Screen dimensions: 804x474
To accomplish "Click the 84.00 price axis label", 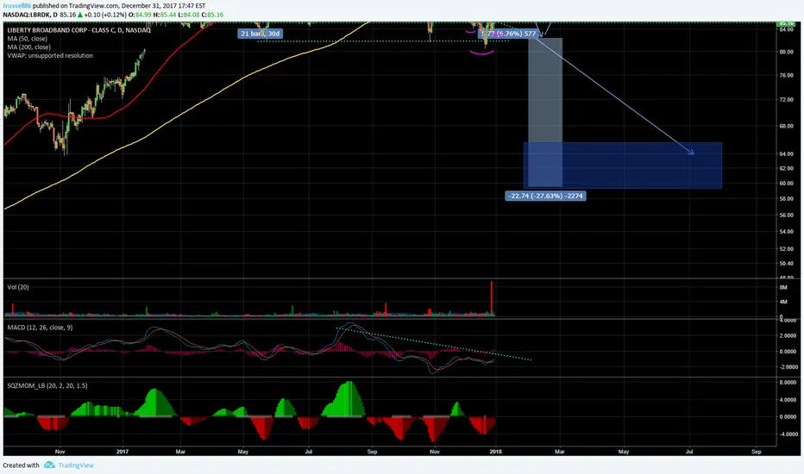I will [786, 29].
